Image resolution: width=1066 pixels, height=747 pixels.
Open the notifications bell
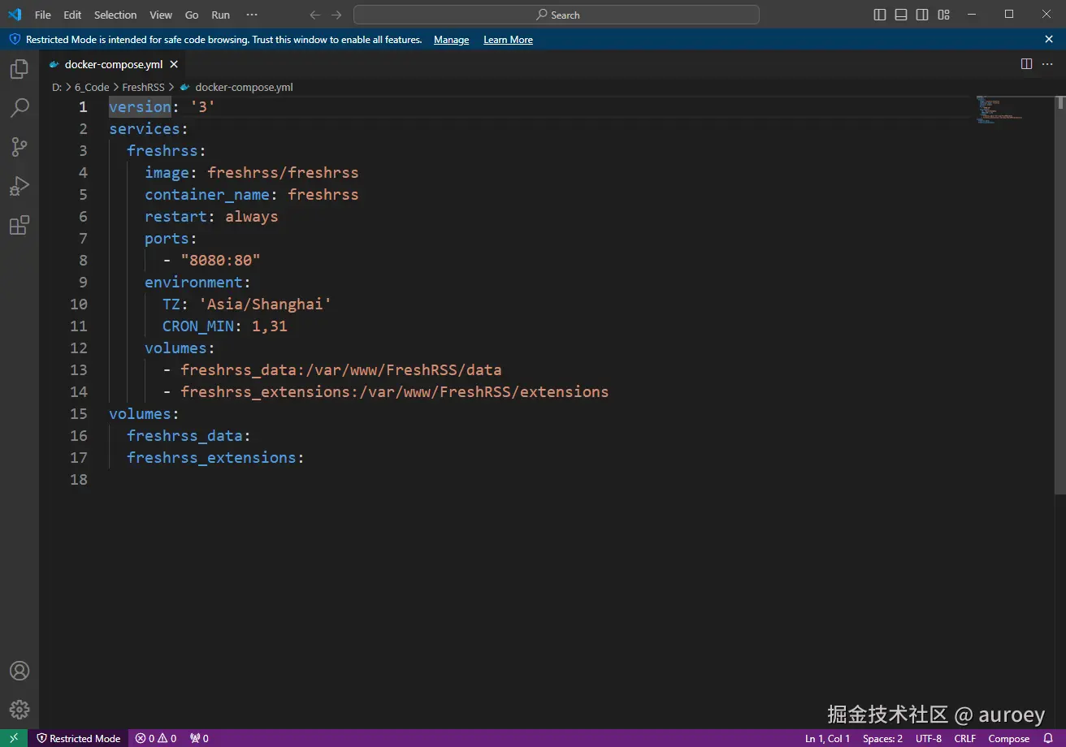click(1048, 738)
